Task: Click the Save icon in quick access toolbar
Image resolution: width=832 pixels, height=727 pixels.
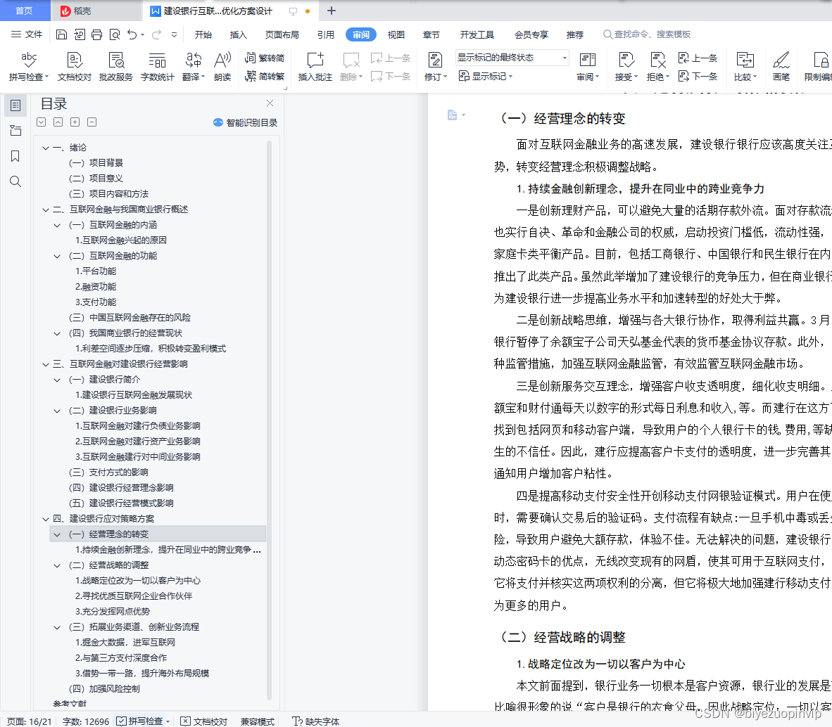Action: point(62,34)
